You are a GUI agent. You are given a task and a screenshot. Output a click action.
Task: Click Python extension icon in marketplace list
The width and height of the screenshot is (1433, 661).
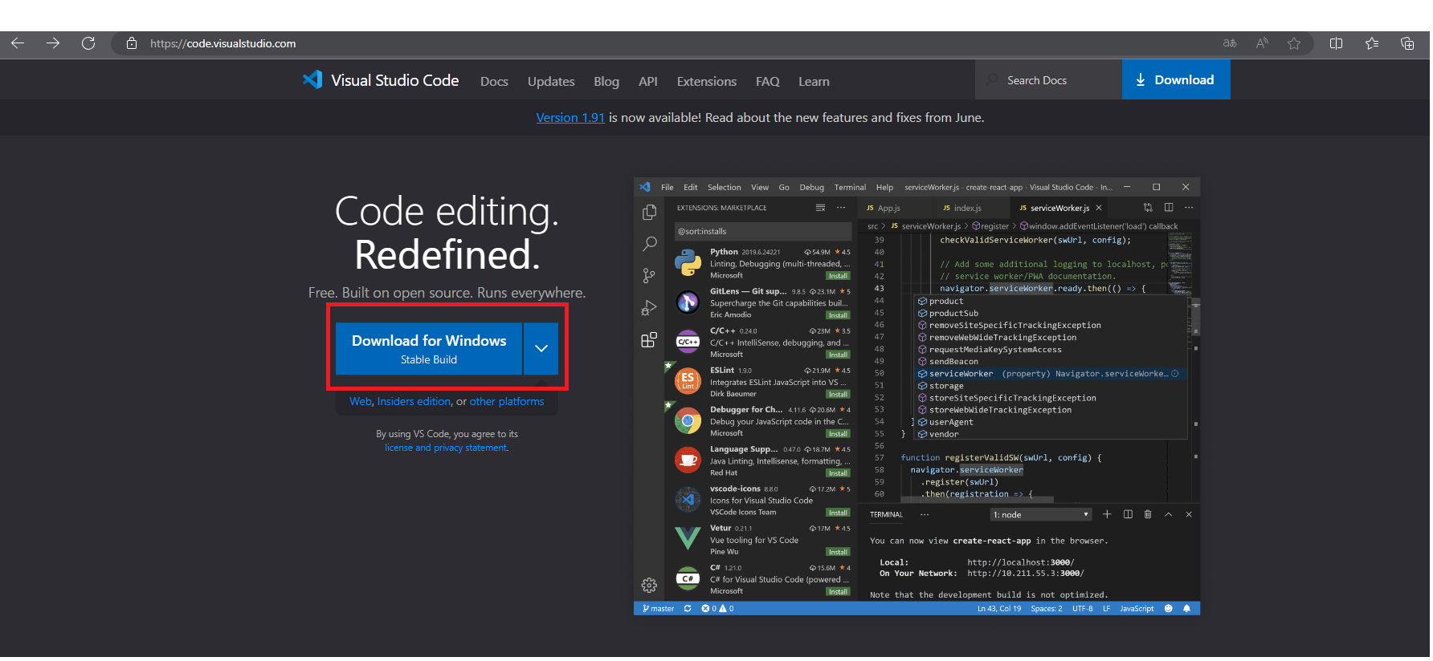[688, 263]
